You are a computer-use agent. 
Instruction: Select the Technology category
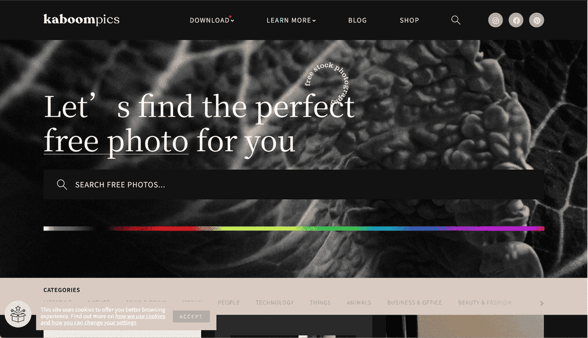click(x=274, y=302)
